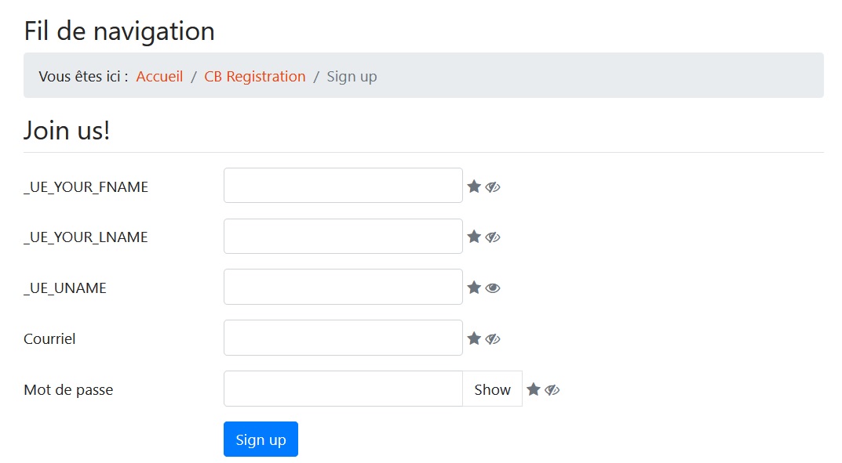Image resolution: width=842 pixels, height=463 pixels.
Task: Click crossed-eye icon beside password field
Action: tap(552, 390)
